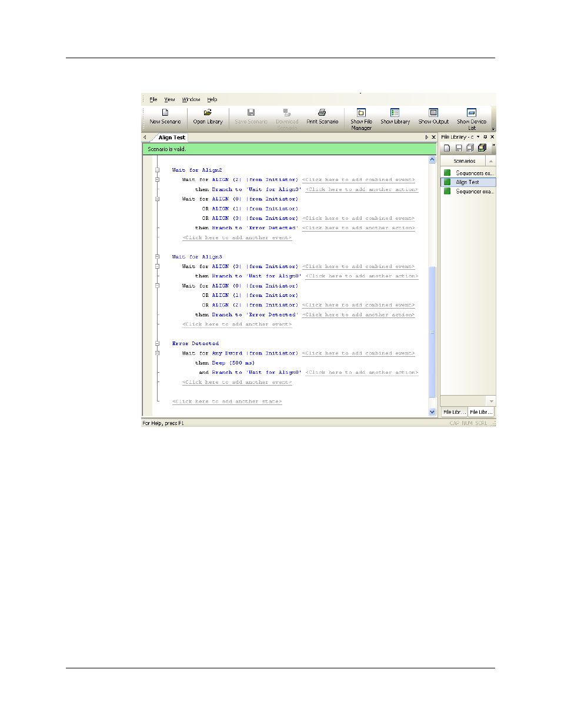Screen dimensions: 561x726
Task: Click the Error Detected state name
Action: [195, 343]
